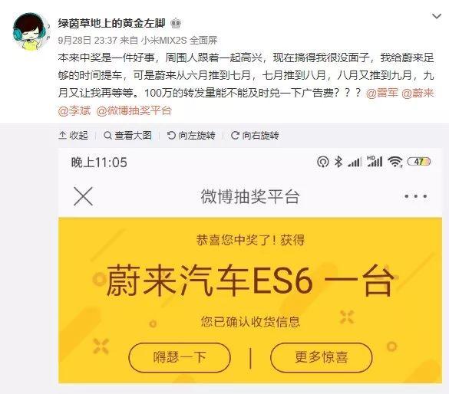Click the battery indicator showing 47
This screenshot has height=394, width=449.
(x=419, y=162)
